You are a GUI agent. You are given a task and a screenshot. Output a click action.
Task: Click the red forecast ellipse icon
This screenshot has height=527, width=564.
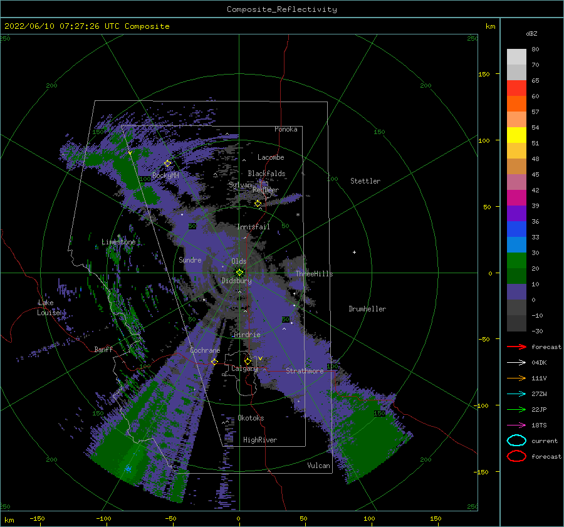point(516,456)
